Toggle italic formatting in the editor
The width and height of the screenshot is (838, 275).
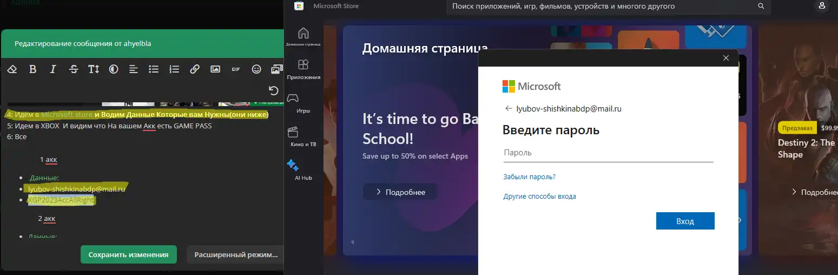tap(53, 69)
